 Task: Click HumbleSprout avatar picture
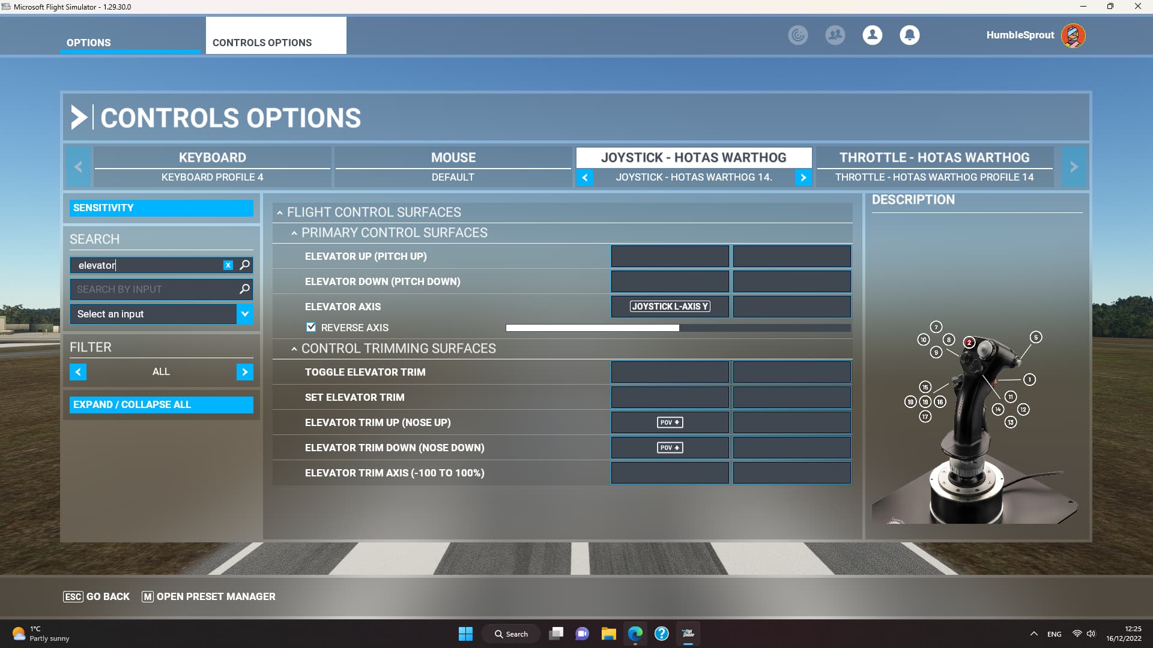coord(1073,35)
